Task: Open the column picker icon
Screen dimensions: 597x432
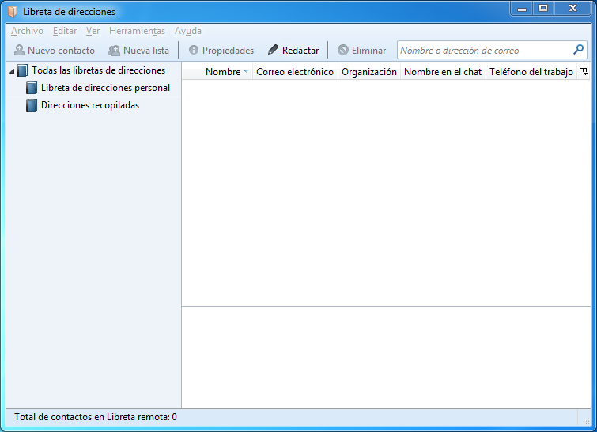Action: point(584,71)
